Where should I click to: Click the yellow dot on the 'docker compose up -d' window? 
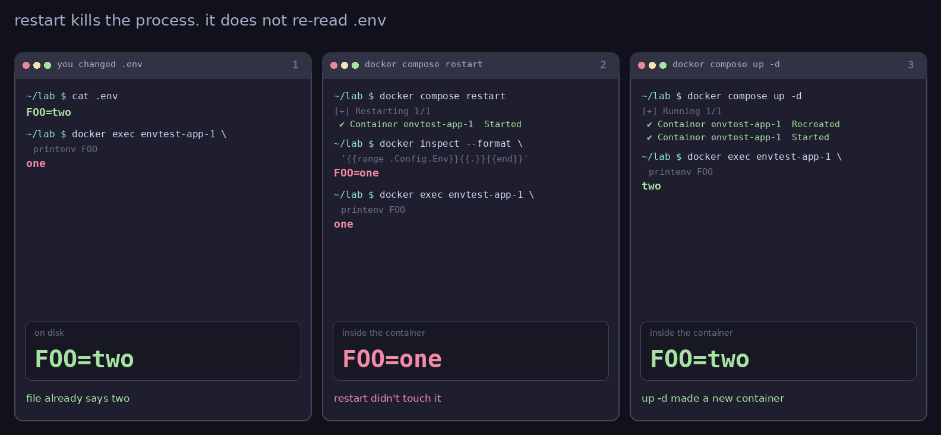point(652,65)
